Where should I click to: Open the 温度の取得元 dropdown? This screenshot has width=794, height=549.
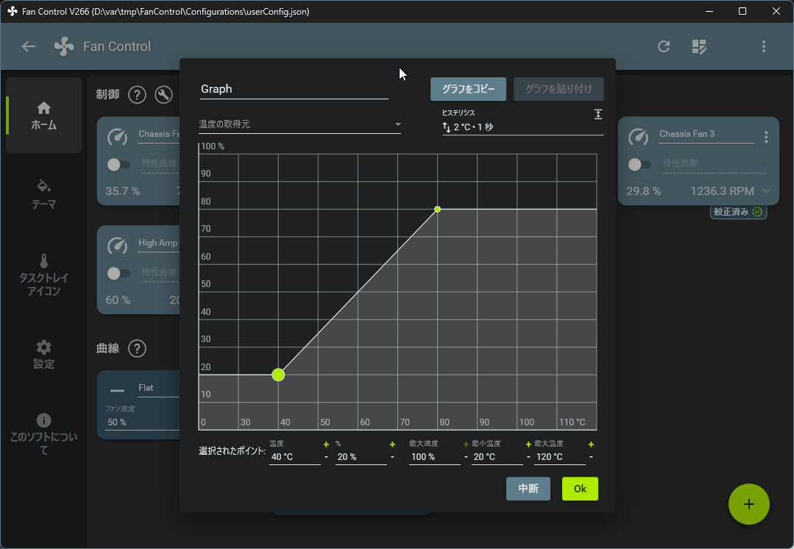pos(299,124)
